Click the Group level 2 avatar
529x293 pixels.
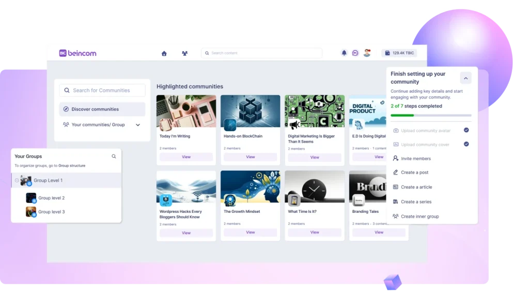[30, 198]
